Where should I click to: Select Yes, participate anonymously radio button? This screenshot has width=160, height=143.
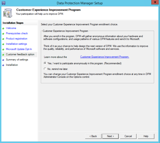[45, 63]
